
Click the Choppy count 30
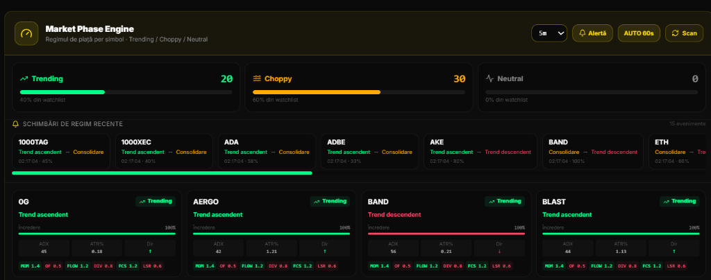(x=460, y=79)
